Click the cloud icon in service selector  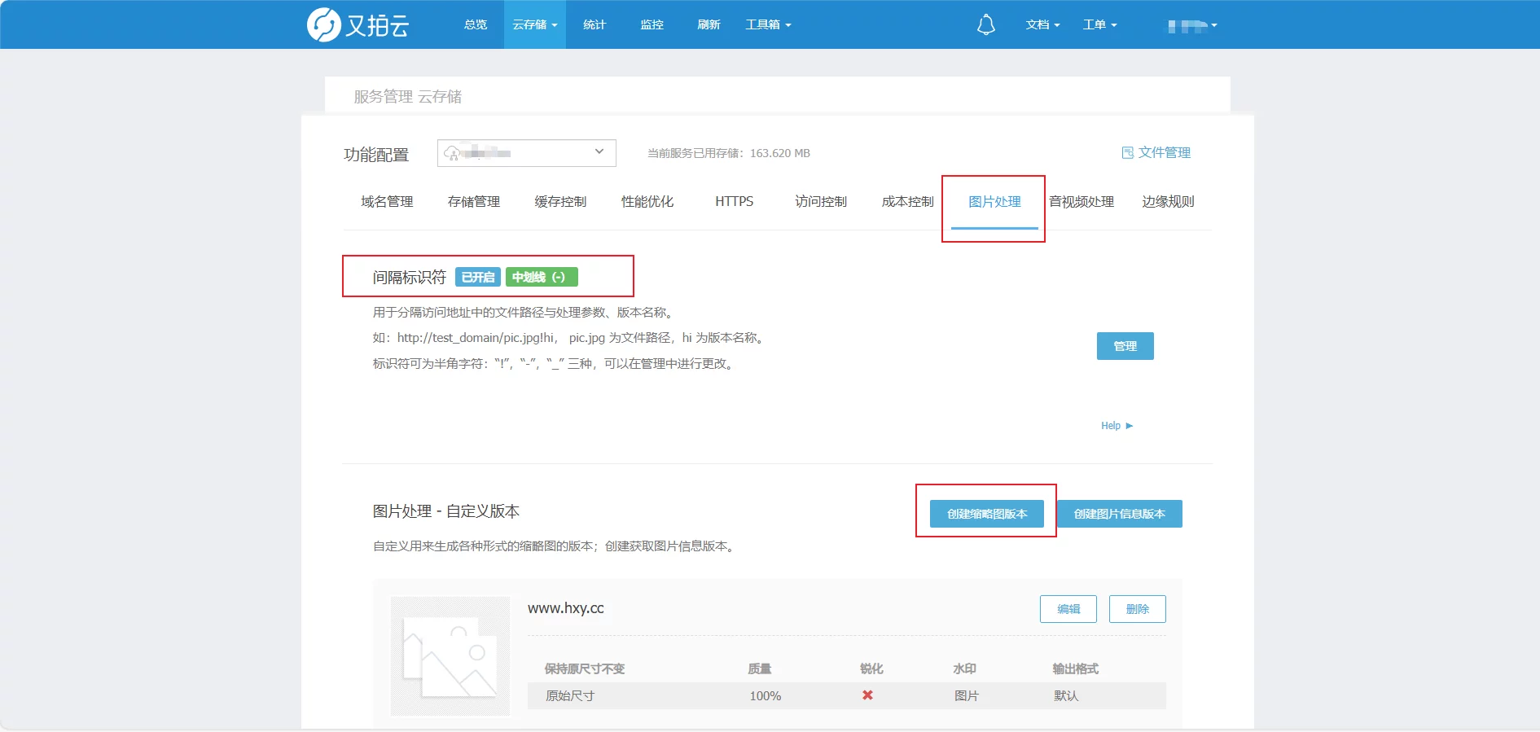(452, 153)
